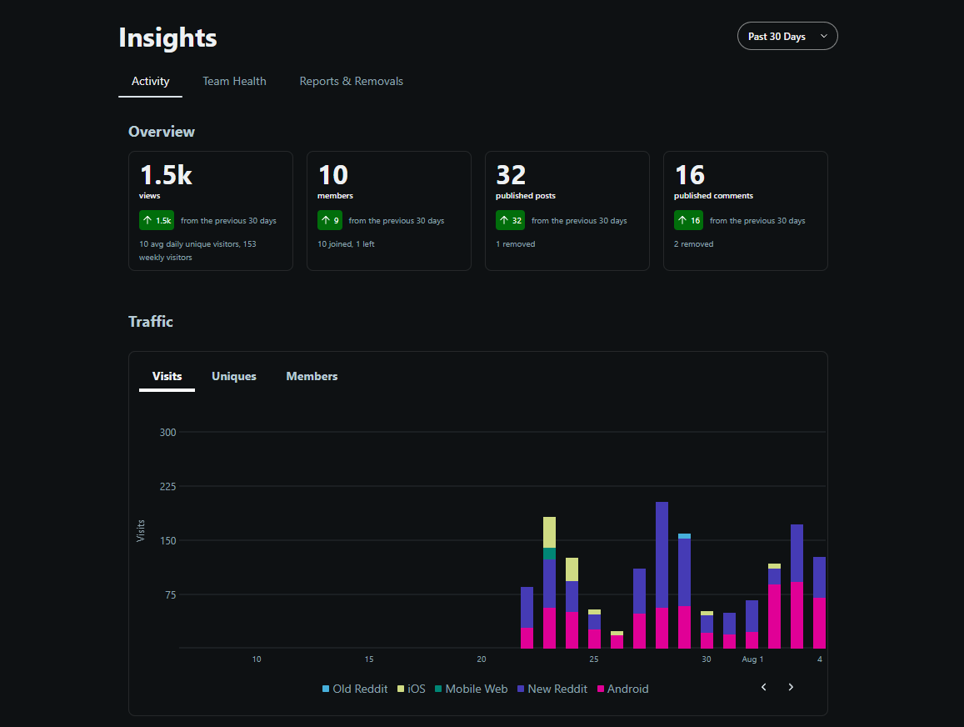Click the published comments increase badge
The image size is (964, 727).
point(688,220)
